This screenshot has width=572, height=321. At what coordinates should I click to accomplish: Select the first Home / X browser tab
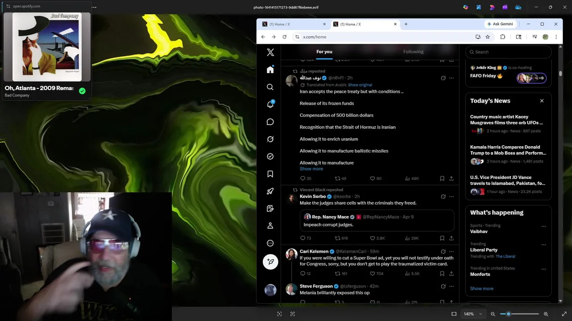pos(294,24)
